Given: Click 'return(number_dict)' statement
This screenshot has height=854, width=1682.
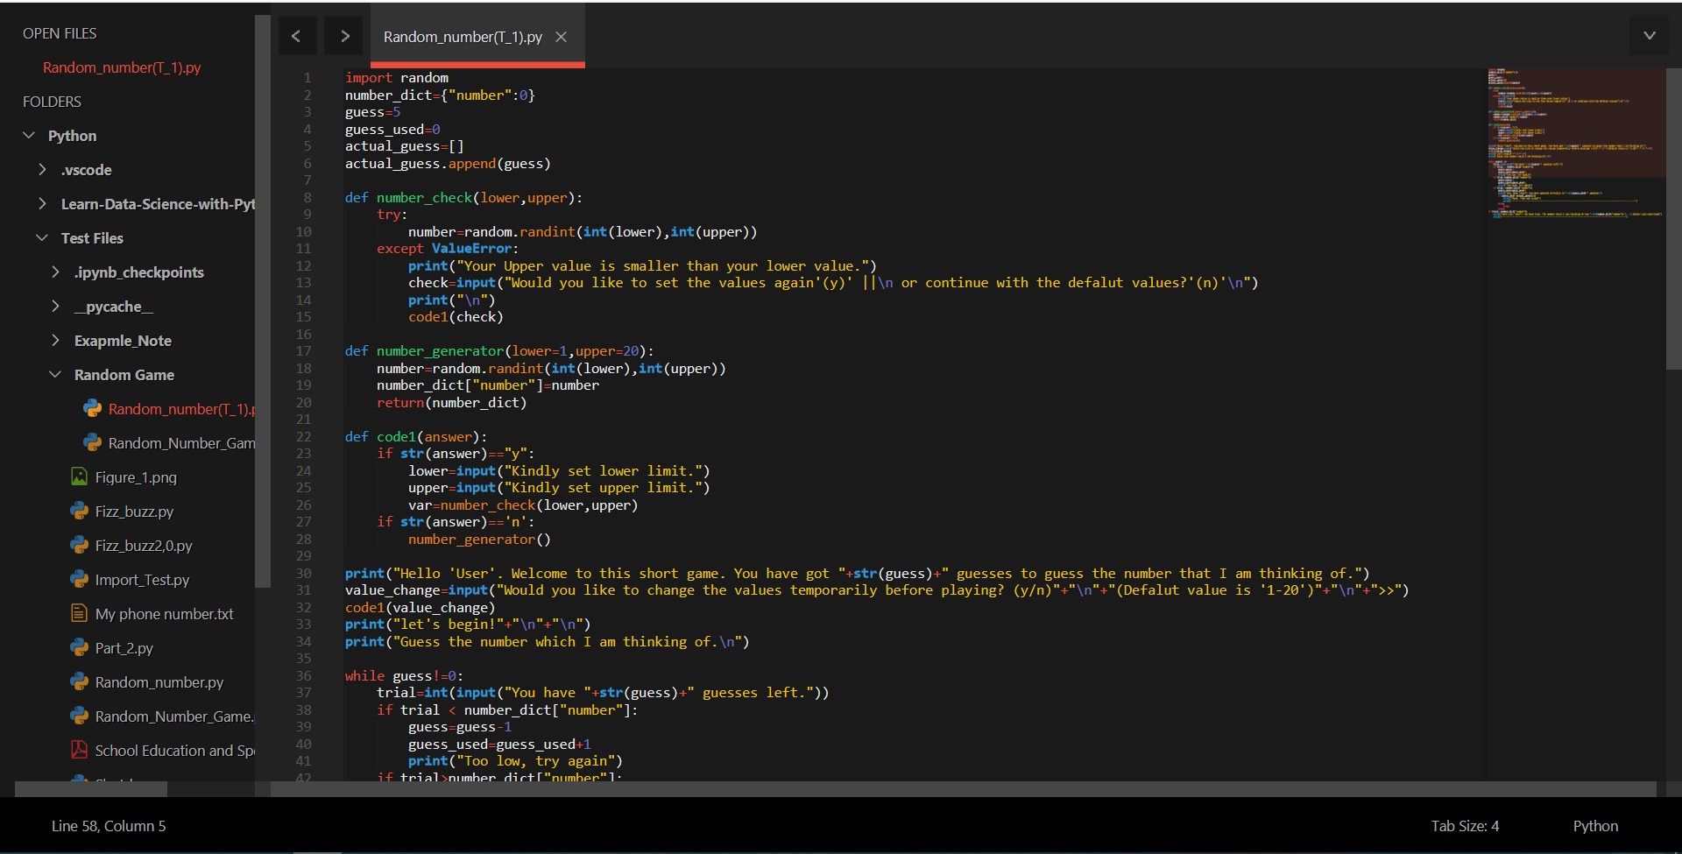Looking at the screenshot, I should click(451, 403).
